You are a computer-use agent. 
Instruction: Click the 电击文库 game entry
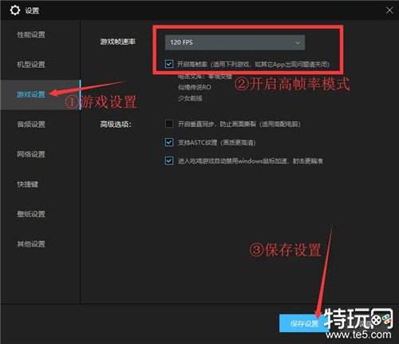pos(205,77)
